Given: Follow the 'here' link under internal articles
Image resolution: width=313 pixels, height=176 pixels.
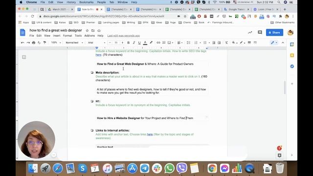Looking at the screenshot, I should tap(150, 134).
